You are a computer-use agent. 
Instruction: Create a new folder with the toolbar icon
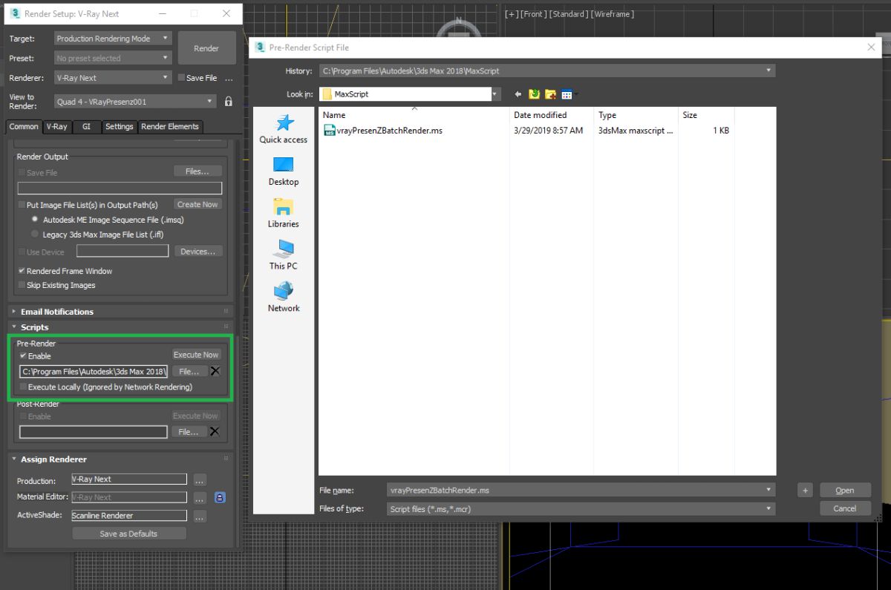551,94
